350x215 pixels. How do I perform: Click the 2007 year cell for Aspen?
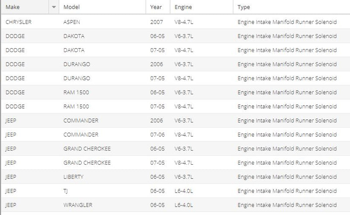pos(157,22)
